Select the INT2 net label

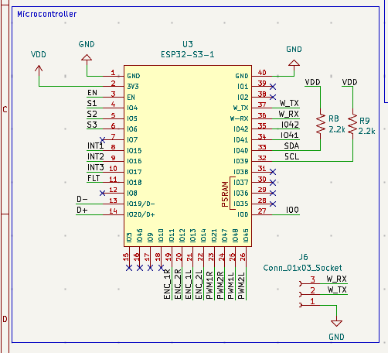coord(96,156)
